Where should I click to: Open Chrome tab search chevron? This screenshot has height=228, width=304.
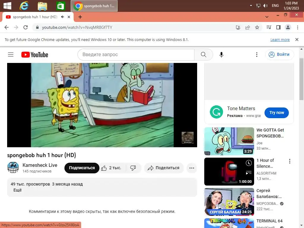point(267,17)
